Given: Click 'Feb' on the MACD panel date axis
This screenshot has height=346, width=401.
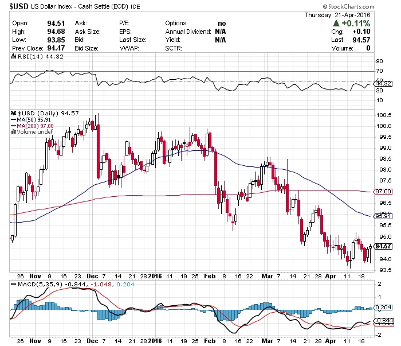Looking at the screenshot, I should [x=210, y=341].
